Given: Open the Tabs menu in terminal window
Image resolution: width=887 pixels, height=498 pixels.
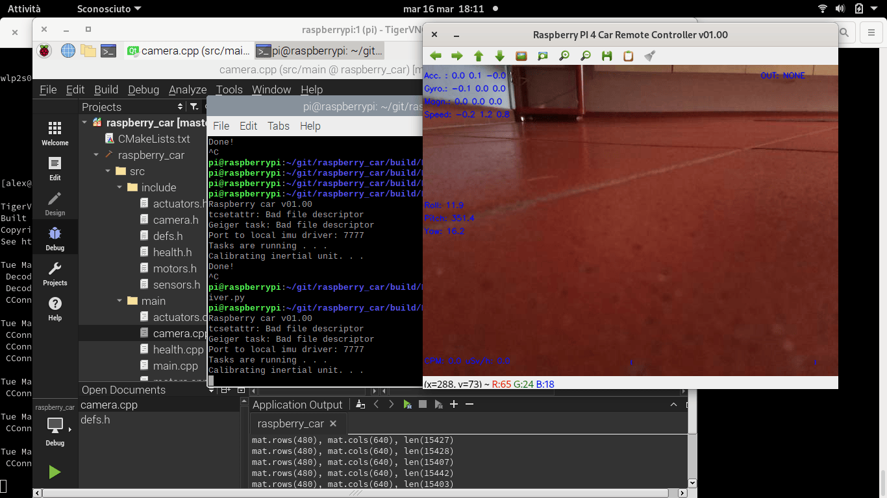Looking at the screenshot, I should coord(279,126).
